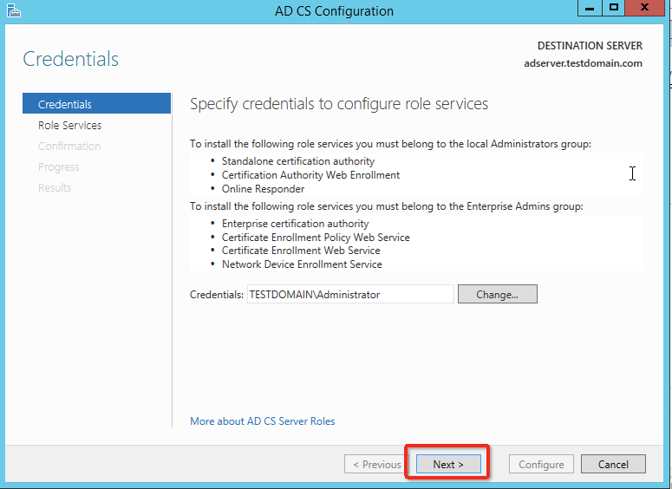Select the Progress step in the sidebar
The image size is (672, 489).
tap(59, 166)
